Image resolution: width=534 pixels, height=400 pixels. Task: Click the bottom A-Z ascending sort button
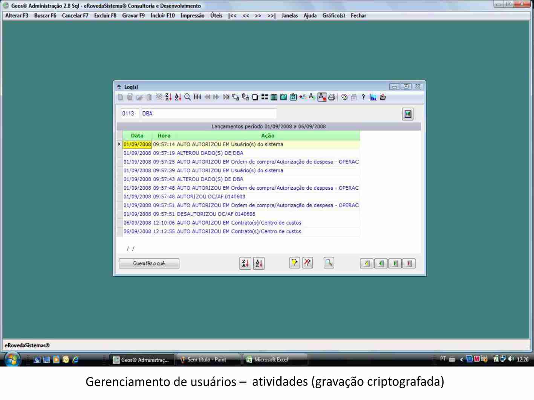[259, 263]
